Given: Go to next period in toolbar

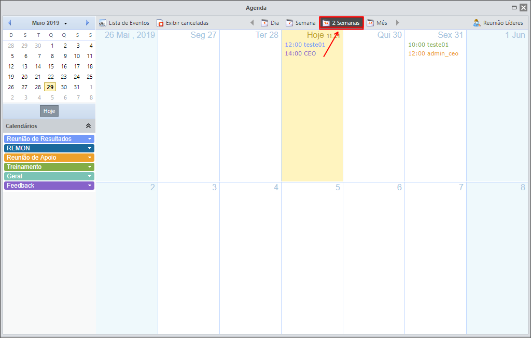Looking at the screenshot, I should (398, 23).
